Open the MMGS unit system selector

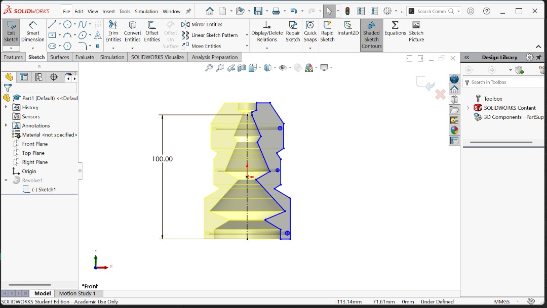pos(501,302)
